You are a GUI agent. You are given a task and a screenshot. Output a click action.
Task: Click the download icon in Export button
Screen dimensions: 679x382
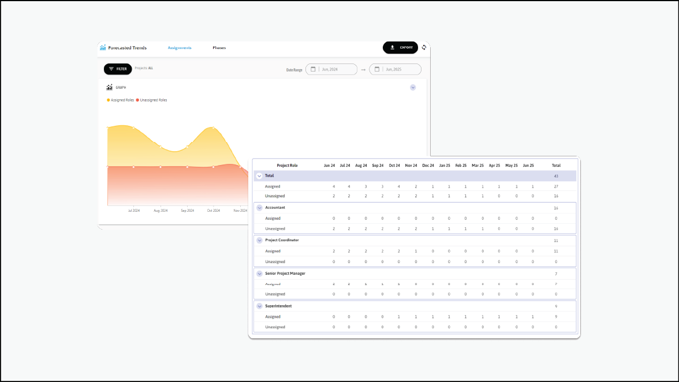393,47
